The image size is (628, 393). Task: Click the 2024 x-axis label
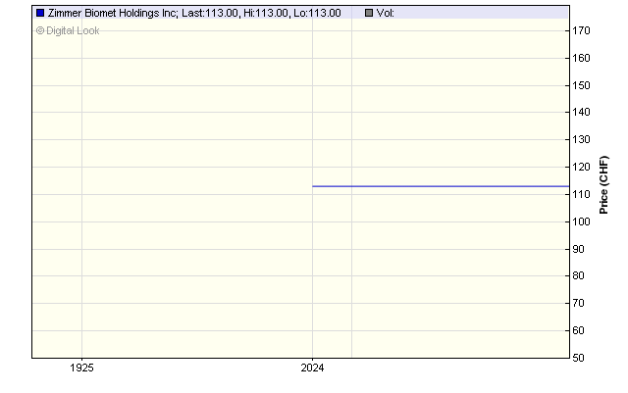[312, 368]
